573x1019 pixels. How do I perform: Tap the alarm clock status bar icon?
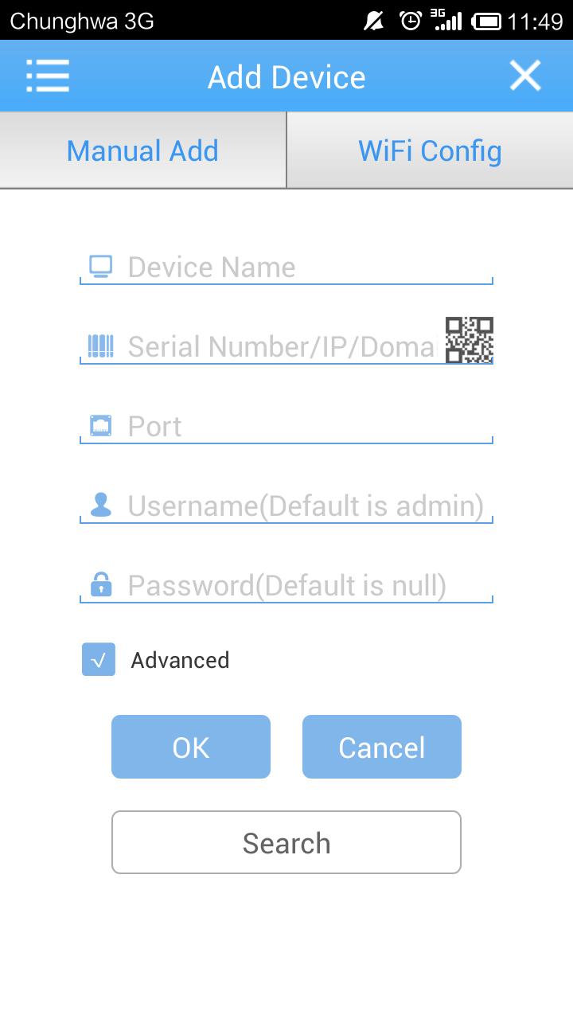click(x=411, y=21)
